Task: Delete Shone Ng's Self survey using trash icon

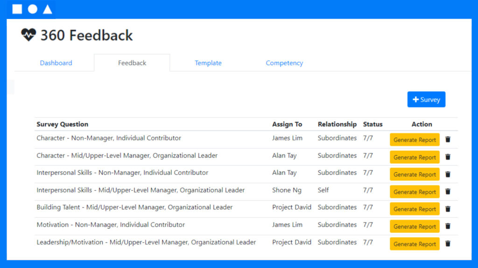Action: click(448, 192)
